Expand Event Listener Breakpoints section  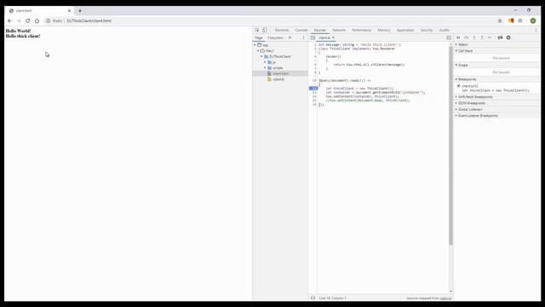click(497, 116)
